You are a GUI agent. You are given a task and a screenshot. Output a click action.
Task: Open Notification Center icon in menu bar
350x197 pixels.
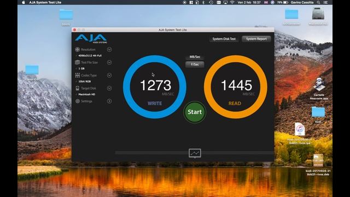pos(326,2)
